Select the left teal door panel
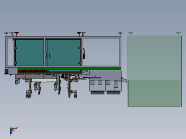186x139 pixels. tap(29, 52)
